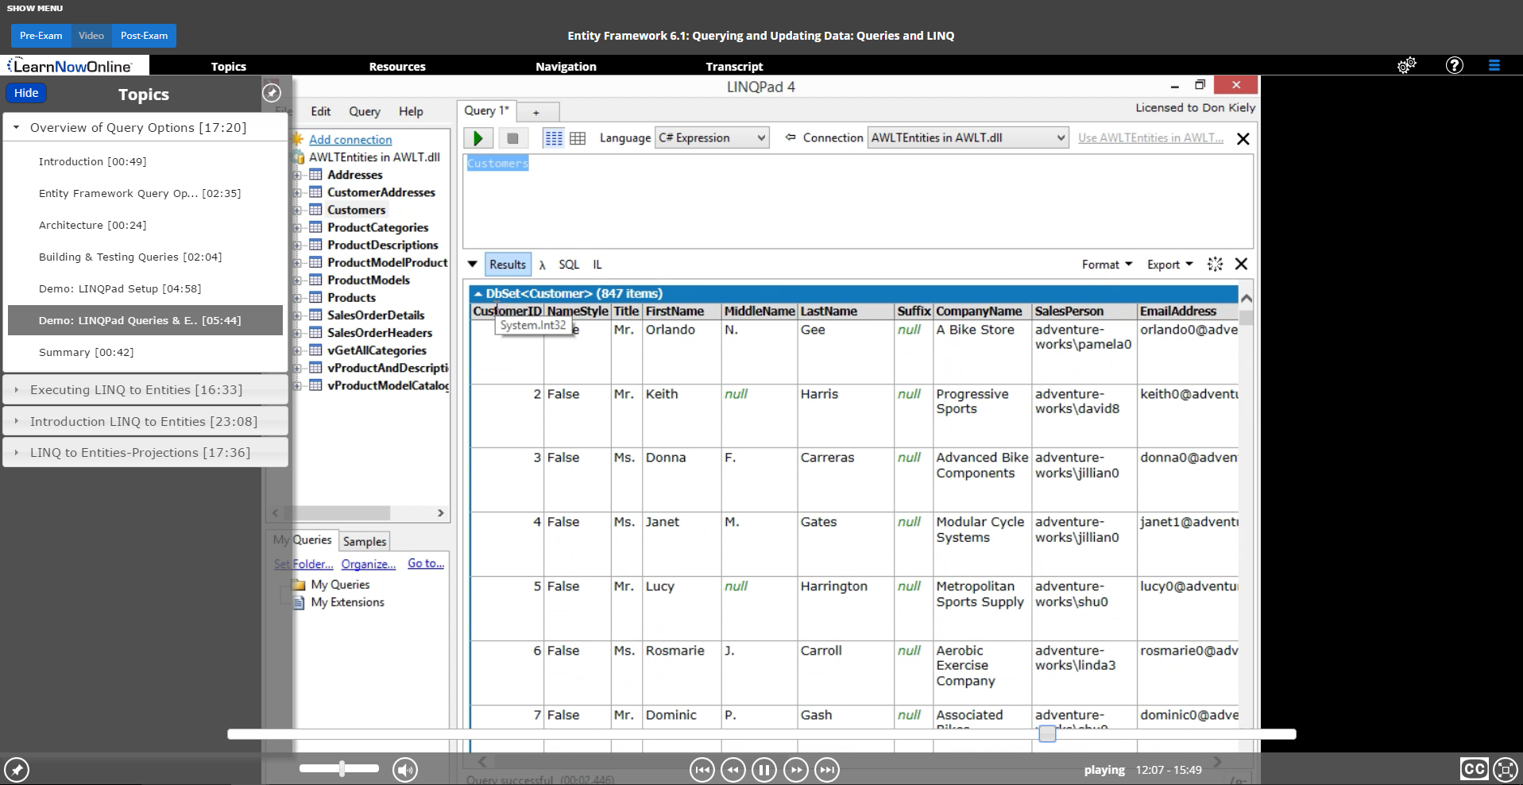Open the Language C# Expression dropdown
This screenshot has width=1523, height=785.
[712, 138]
